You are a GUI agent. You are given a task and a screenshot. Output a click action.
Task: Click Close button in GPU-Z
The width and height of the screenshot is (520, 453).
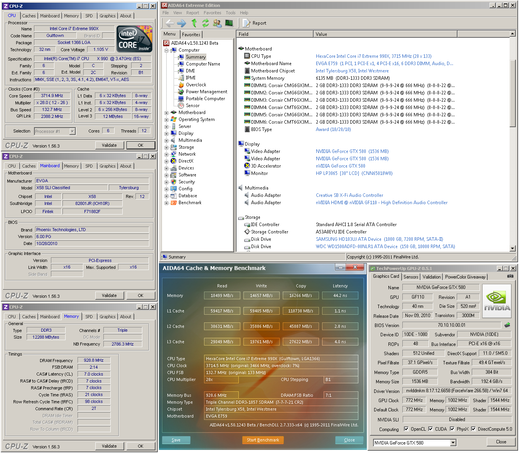(x=501, y=442)
